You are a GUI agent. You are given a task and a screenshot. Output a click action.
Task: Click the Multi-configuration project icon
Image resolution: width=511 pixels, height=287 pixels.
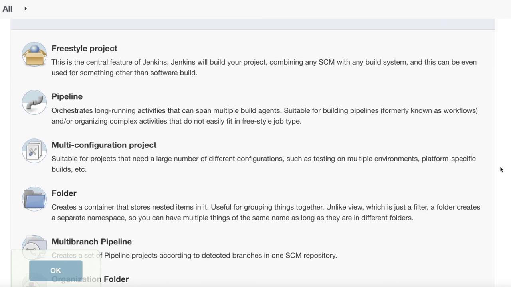pos(34,151)
